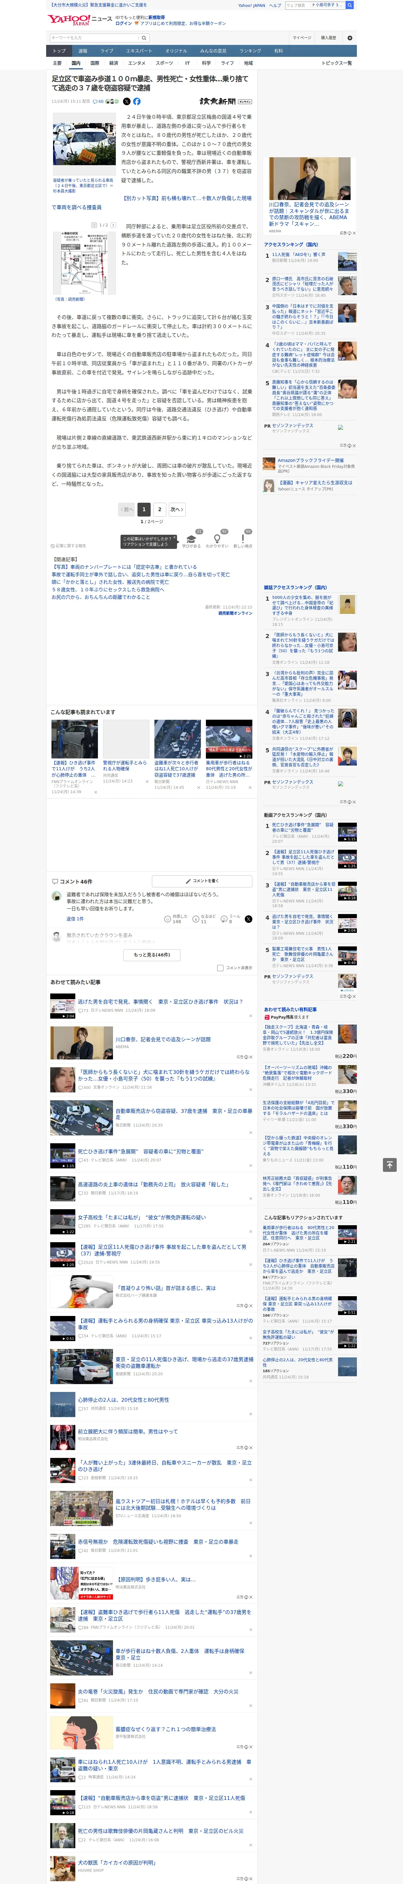Open settings via the gear icon
This screenshot has height=1884, width=403.
click(x=350, y=37)
